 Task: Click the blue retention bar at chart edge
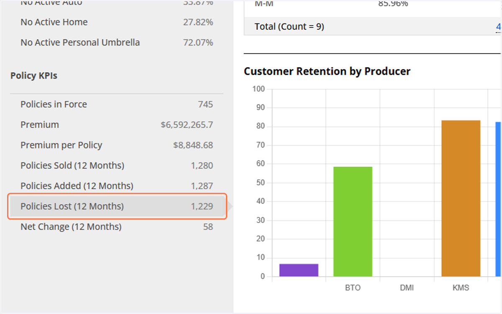(x=498, y=199)
